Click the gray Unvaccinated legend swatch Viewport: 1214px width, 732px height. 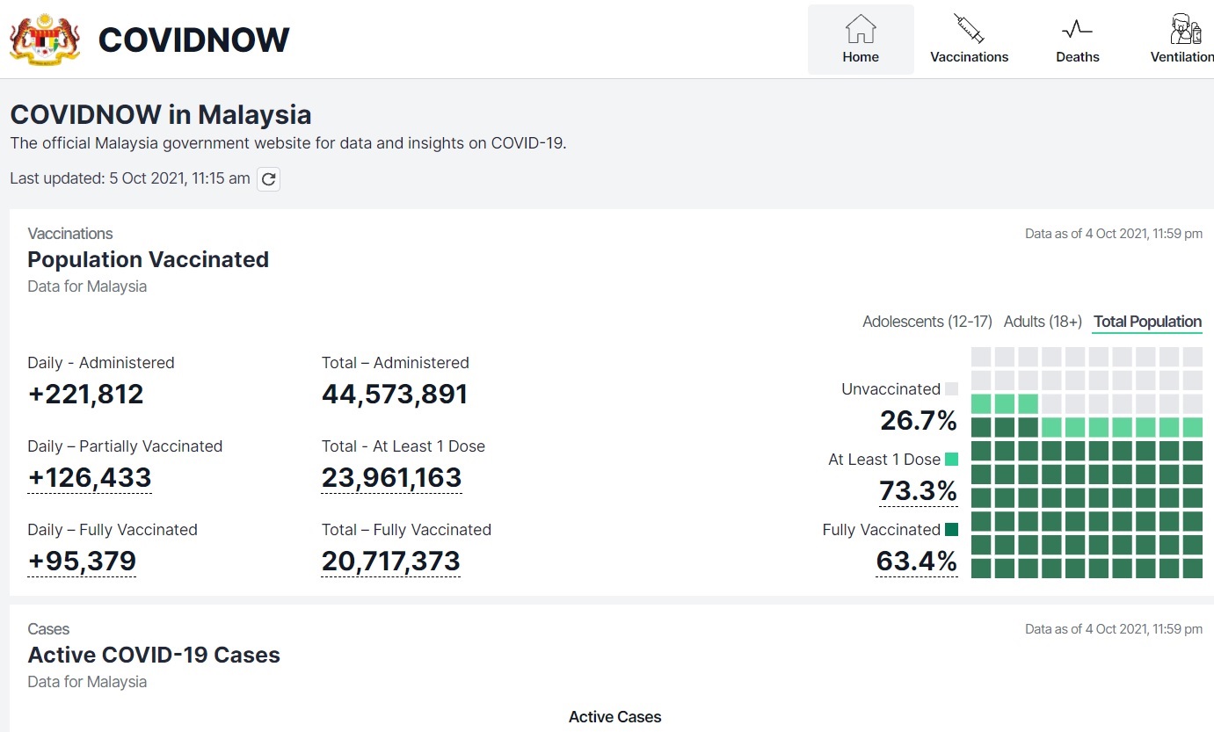tap(951, 389)
